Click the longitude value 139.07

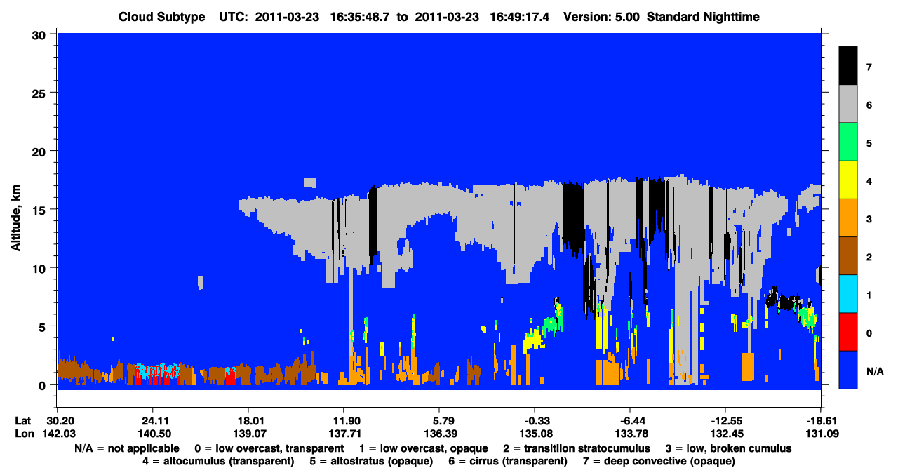coord(248,434)
